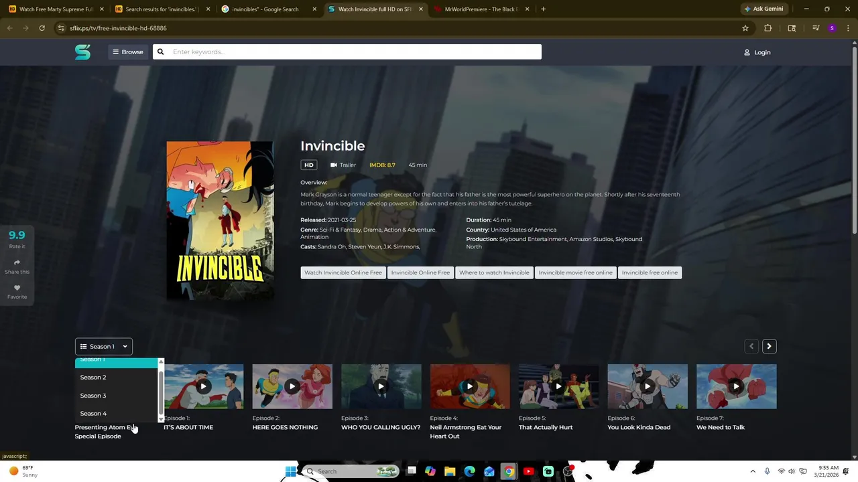Play Episode 4 Neil Armstrong thumbnail
This screenshot has height=482, width=858.
pyautogui.click(x=470, y=386)
